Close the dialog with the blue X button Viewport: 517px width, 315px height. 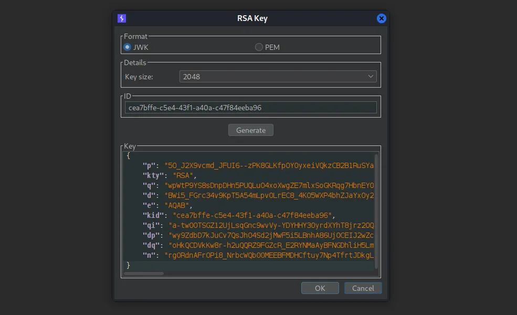[x=381, y=18]
